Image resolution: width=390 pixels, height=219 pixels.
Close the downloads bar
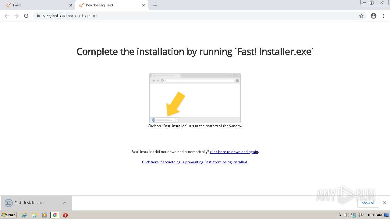(x=385, y=203)
